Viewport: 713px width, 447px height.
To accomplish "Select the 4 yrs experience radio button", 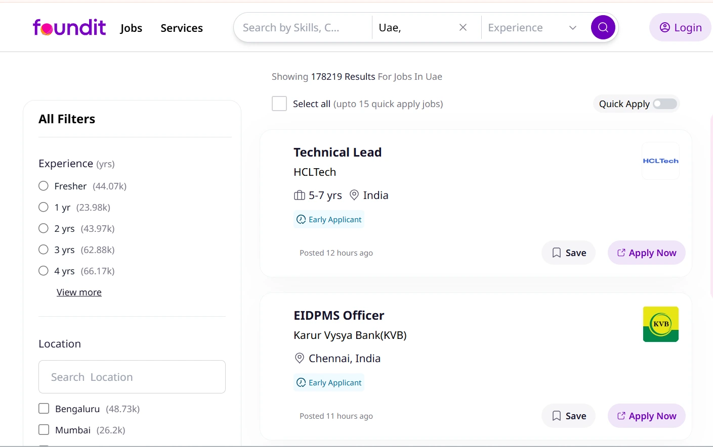I will [44, 271].
